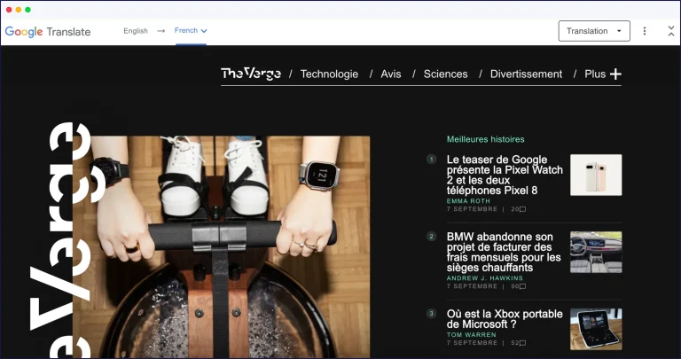Open the 20 comments on the Pixel story
Screen dimensions: 681x359
[519, 209]
